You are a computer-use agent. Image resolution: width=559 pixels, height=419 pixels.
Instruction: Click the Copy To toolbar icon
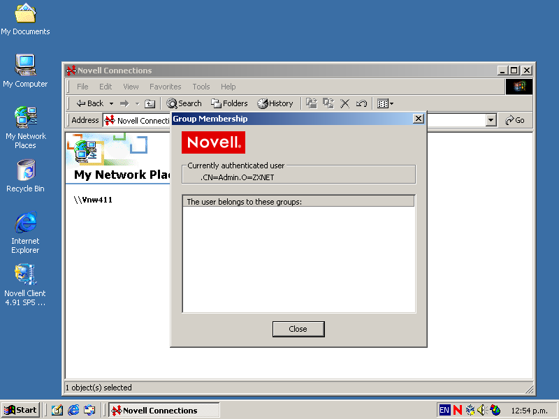pyautogui.click(x=328, y=103)
